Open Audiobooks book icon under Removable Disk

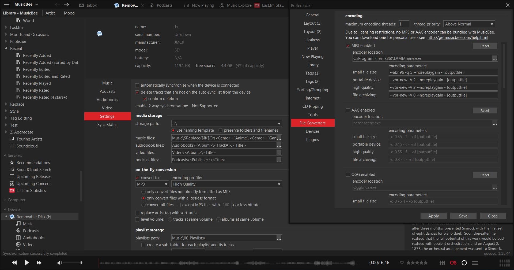point(18,238)
